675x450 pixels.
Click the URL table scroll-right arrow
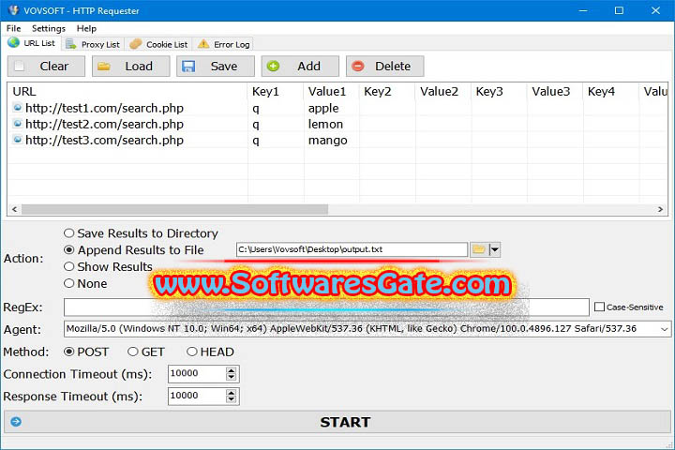tap(660, 209)
